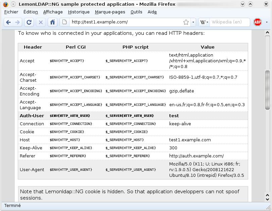Minimize the Firefox window
This screenshot has height=211, width=272.
[242, 4]
